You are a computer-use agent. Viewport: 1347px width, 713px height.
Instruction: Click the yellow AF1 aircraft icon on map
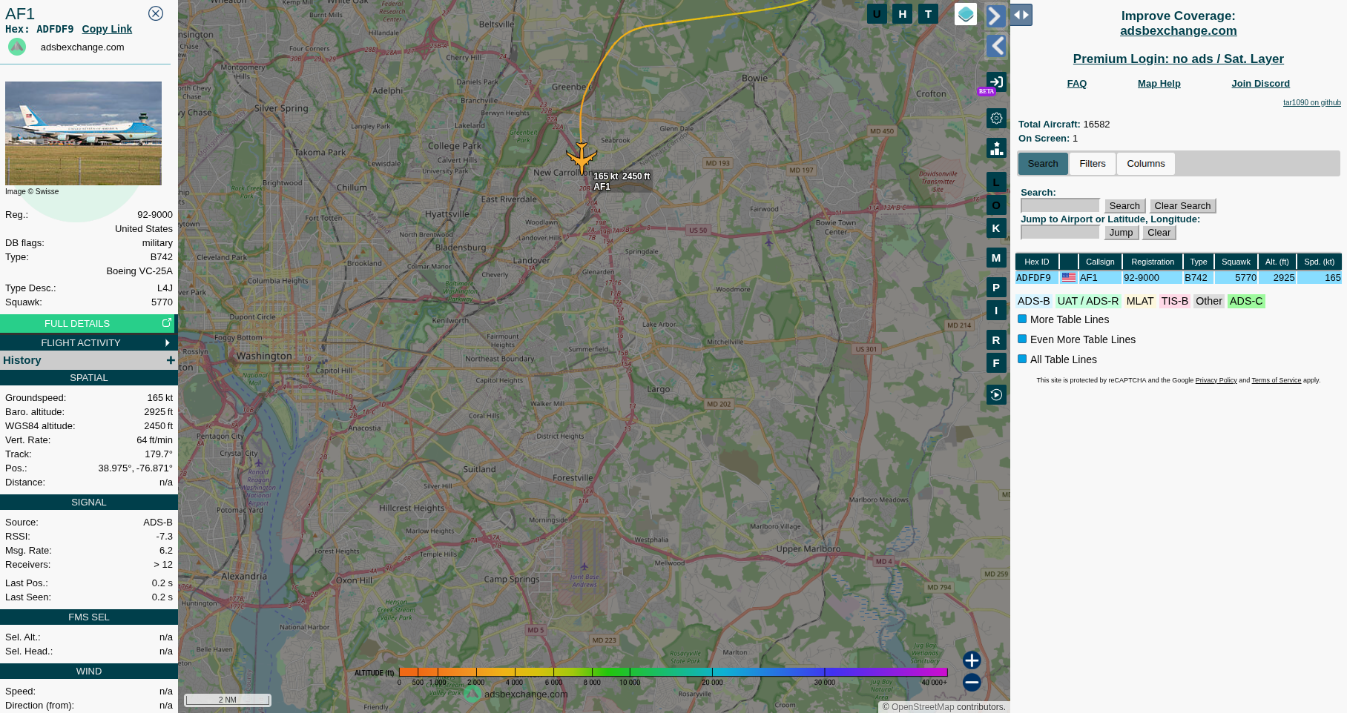pos(582,156)
